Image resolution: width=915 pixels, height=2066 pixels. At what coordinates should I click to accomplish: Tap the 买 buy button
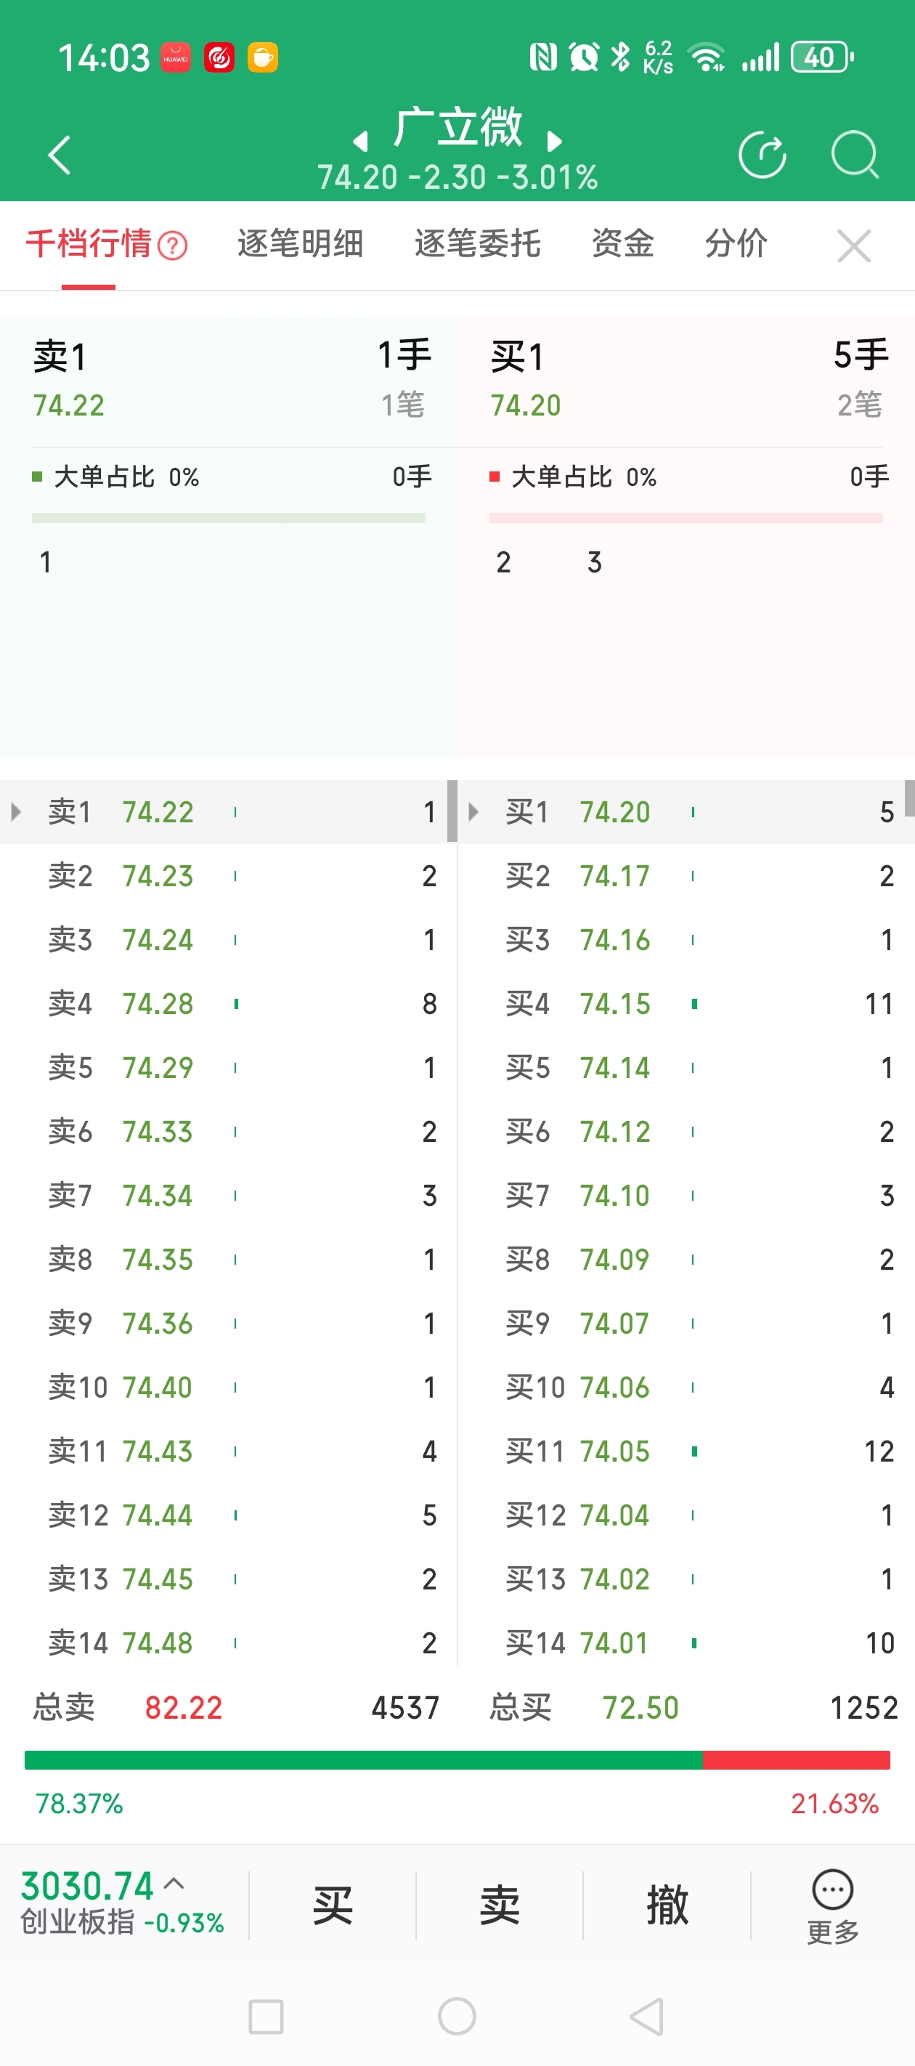[x=332, y=1905]
